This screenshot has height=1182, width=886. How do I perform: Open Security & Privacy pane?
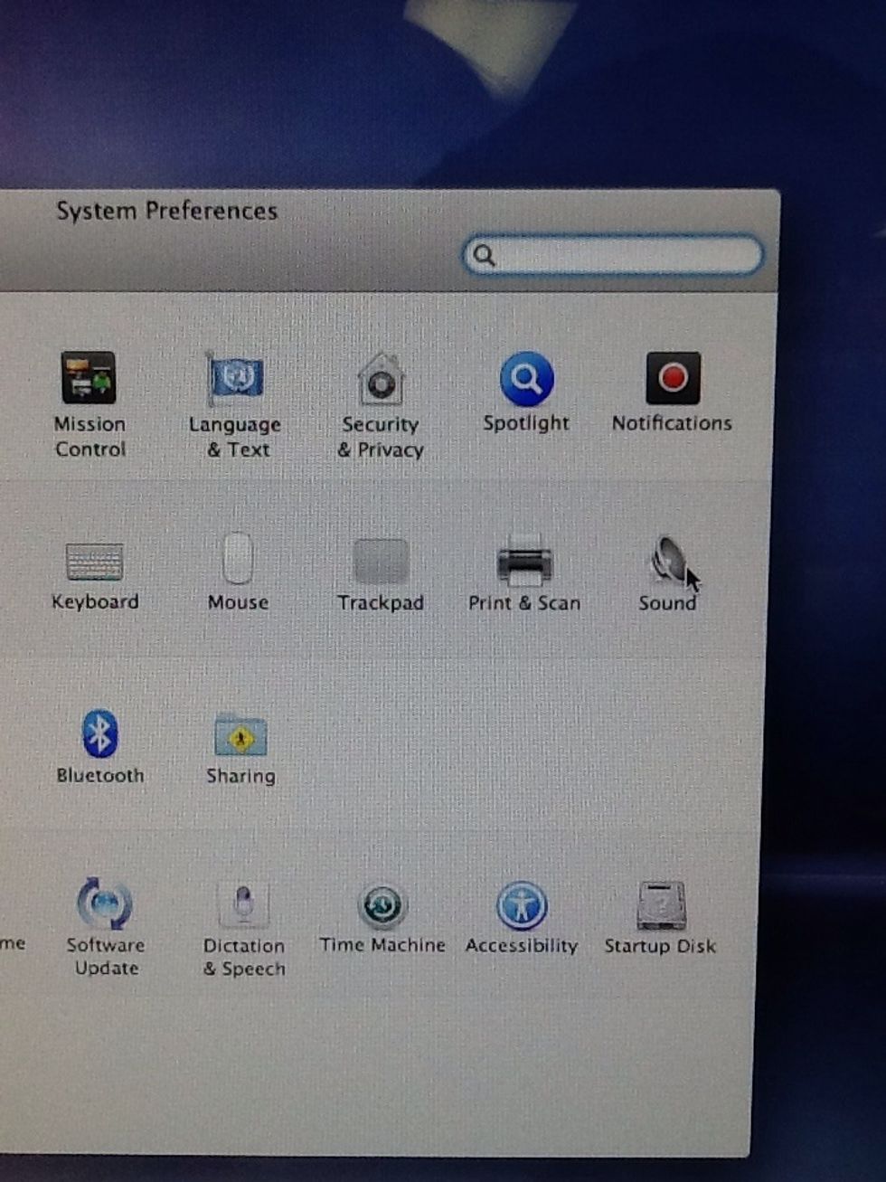[381, 381]
